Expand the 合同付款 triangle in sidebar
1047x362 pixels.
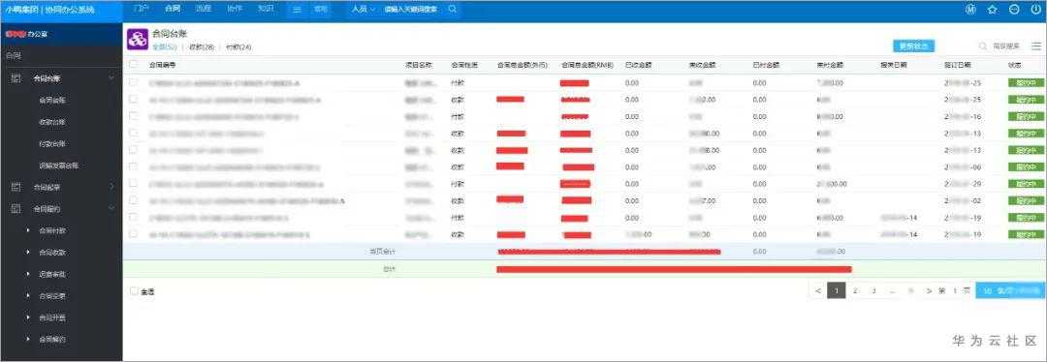[x=28, y=230]
